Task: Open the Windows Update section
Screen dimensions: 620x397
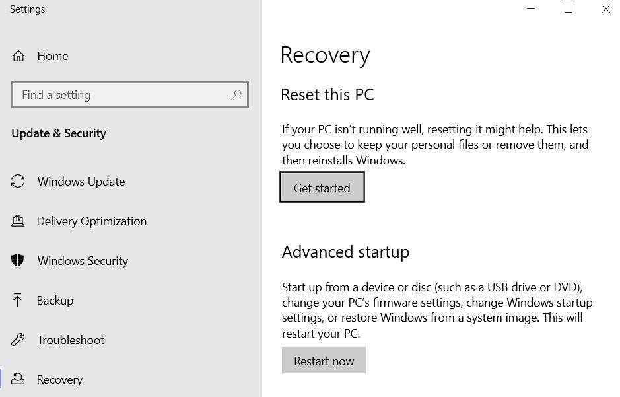Action: [x=81, y=182]
